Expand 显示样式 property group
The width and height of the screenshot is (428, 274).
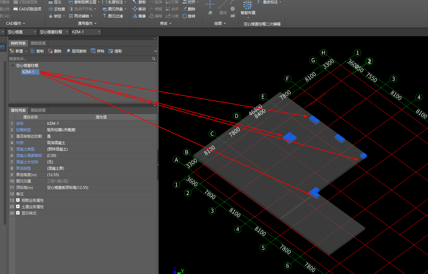[x=18, y=213]
